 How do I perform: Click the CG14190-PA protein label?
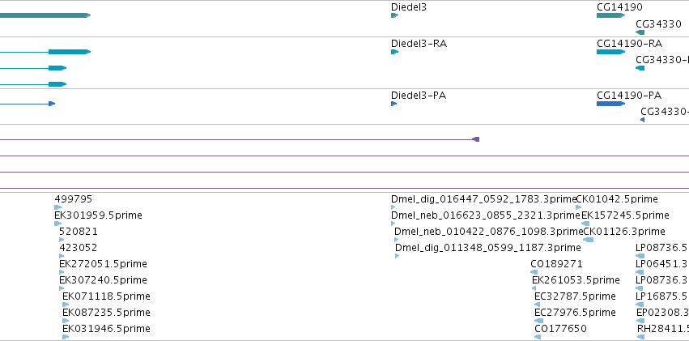[629, 96]
